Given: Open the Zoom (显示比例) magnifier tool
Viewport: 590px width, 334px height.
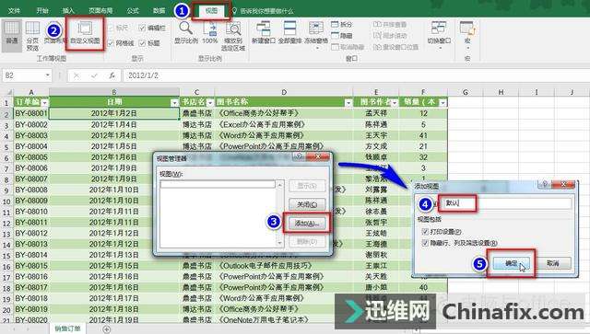Looking at the screenshot, I should (186, 33).
